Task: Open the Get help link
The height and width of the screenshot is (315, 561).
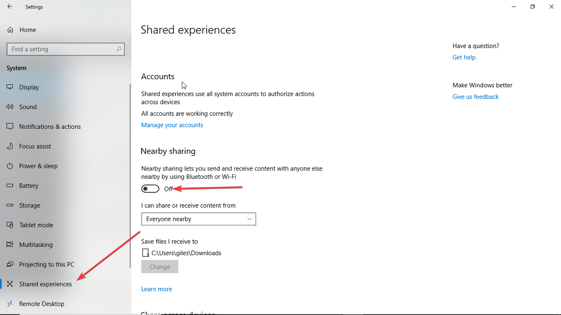Action: click(464, 57)
